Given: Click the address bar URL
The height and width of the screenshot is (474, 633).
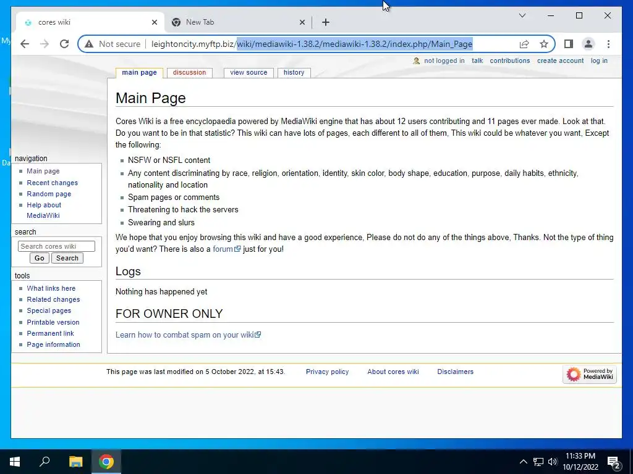Looking at the screenshot, I should point(312,44).
